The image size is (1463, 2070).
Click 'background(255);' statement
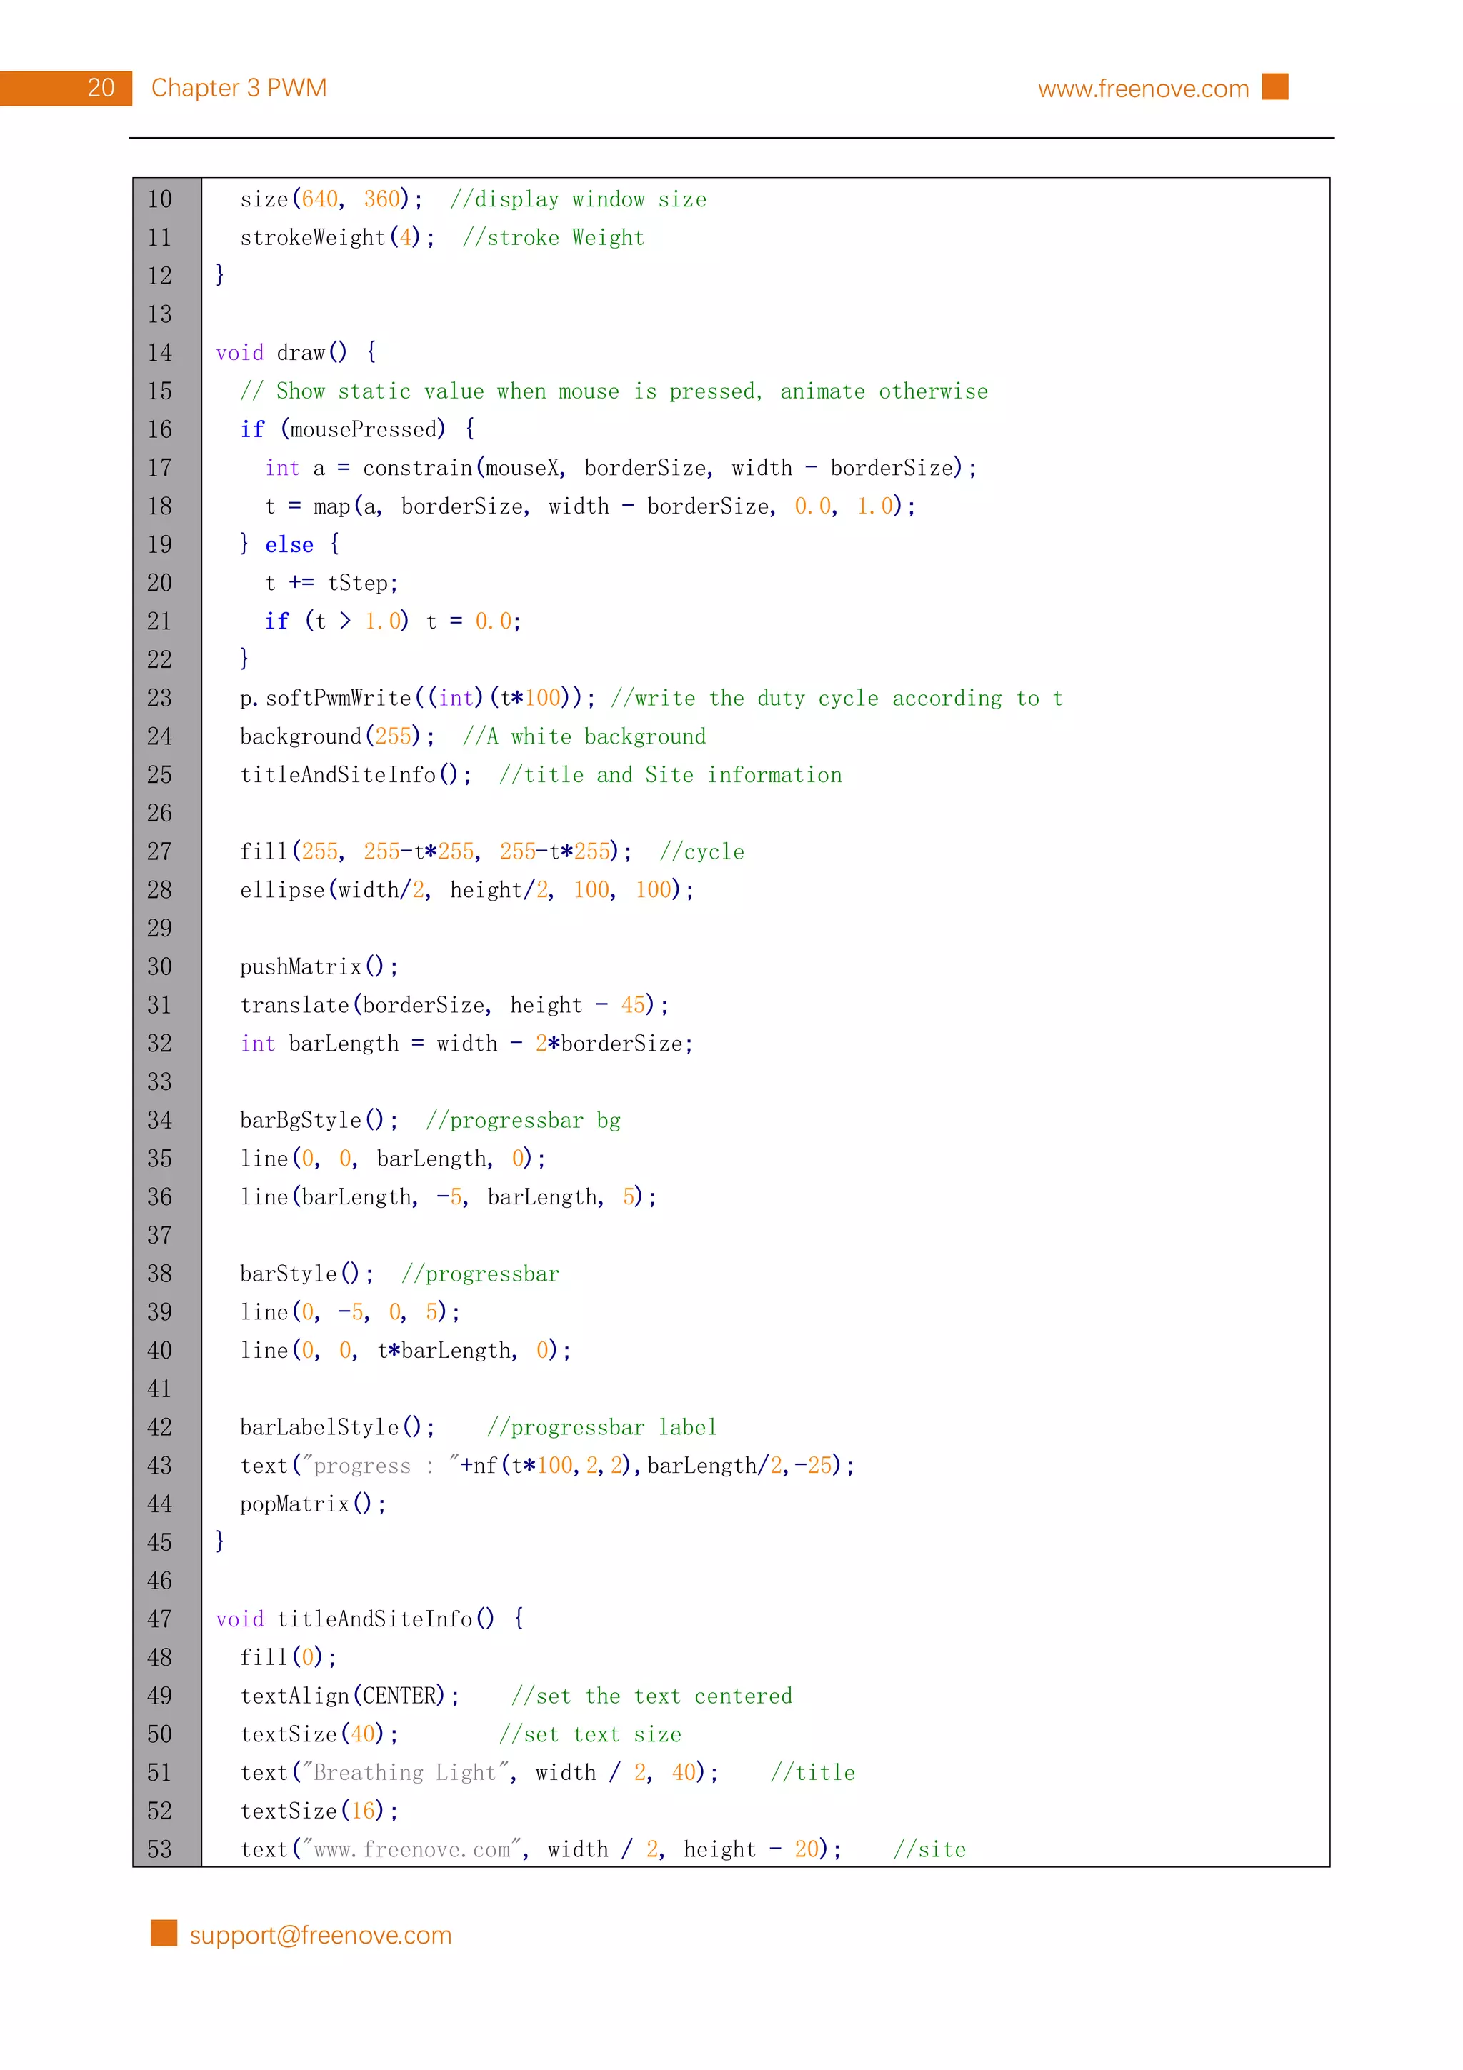coord(337,736)
